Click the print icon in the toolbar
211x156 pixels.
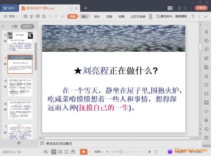tap(38, 16)
